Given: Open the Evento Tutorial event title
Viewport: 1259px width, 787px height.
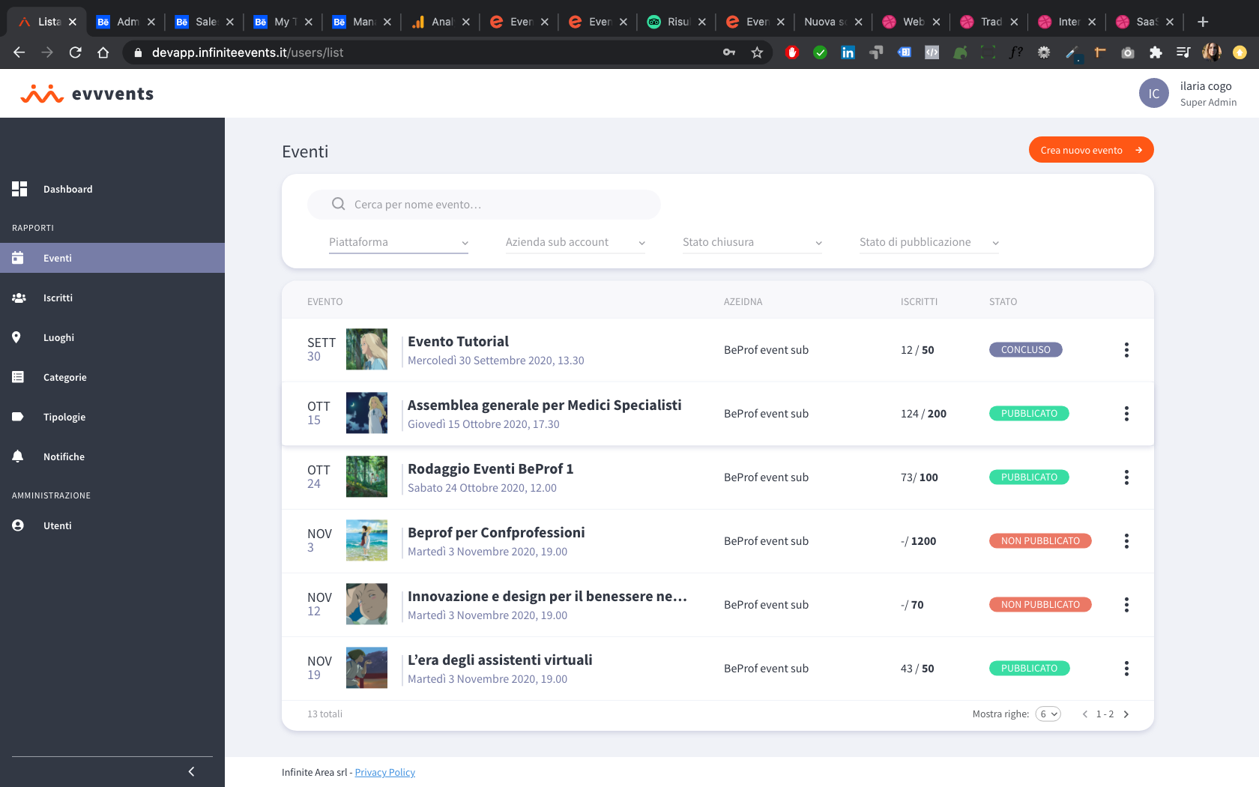Looking at the screenshot, I should pyautogui.click(x=458, y=342).
